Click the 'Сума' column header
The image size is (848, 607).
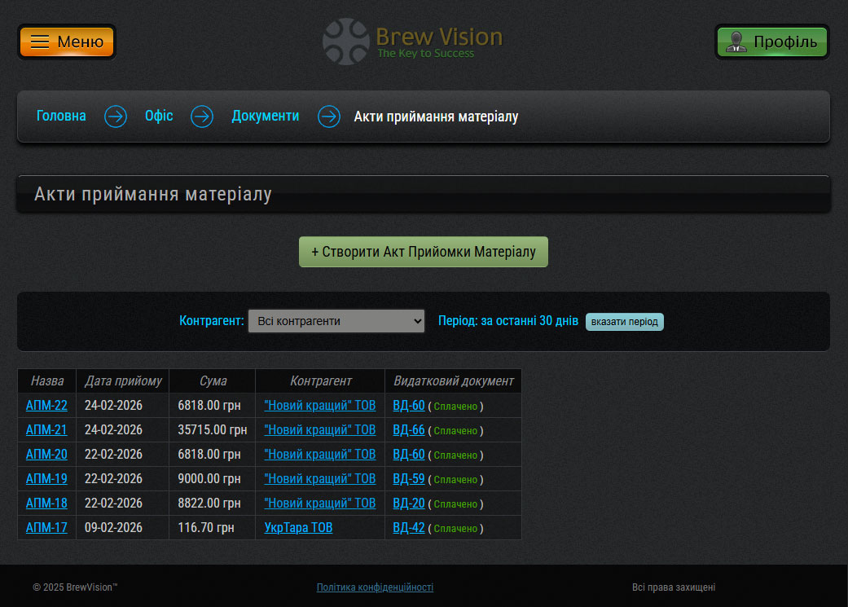(213, 381)
